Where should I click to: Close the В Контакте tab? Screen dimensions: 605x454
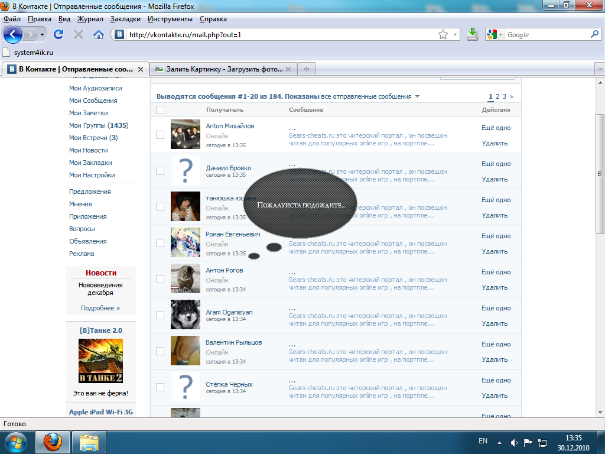(x=141, y=69)
